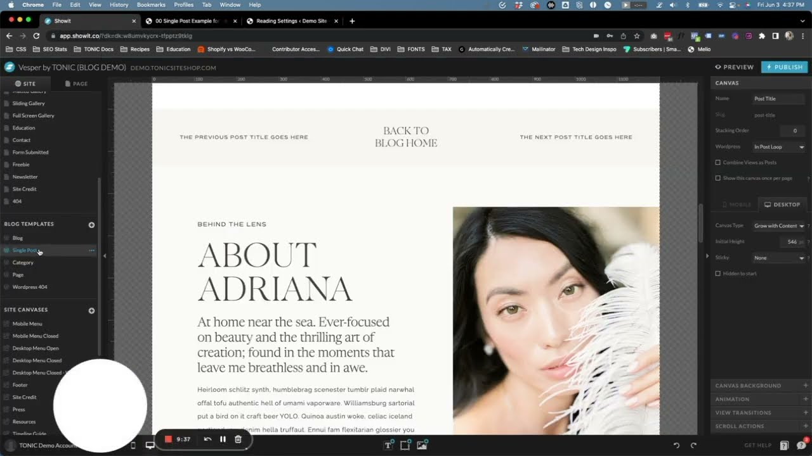The image size is (812, 456).
Task: Select Back to Blog Home text
Action: pyautogui.click(x=406, y=137)
